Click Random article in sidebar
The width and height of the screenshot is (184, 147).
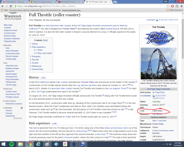coord(10,36)
